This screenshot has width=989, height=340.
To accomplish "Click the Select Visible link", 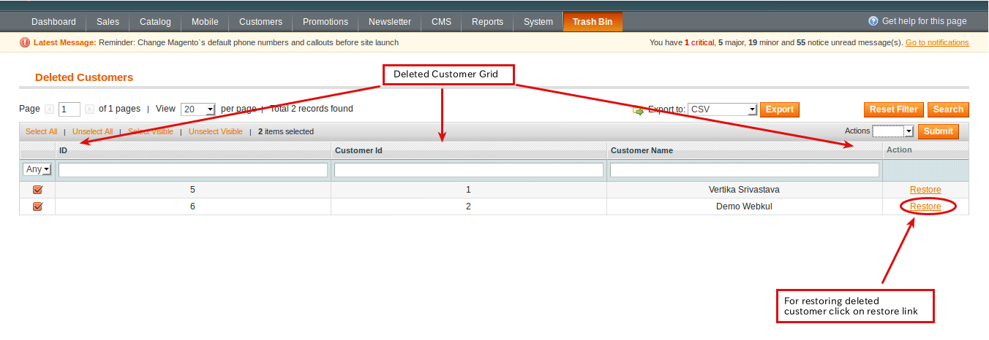I will point(151,132).
